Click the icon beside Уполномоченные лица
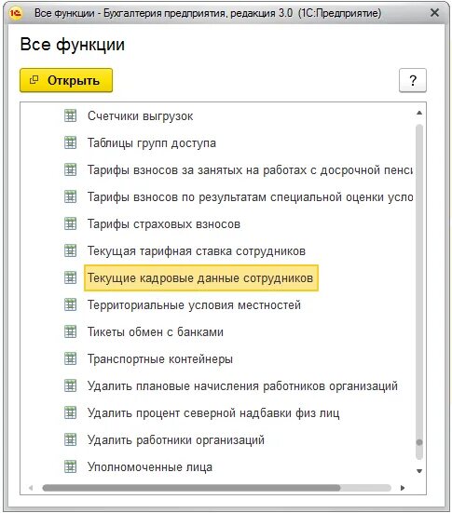Screen dimensions: 452x513 tap(70, 466)
